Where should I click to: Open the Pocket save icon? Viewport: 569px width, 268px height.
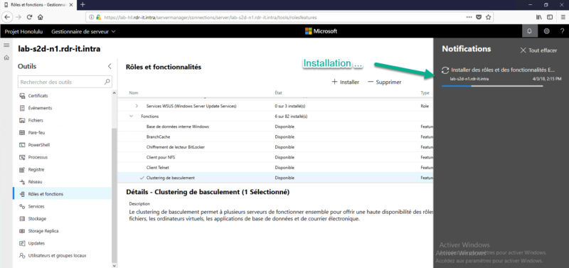point(479,17)
